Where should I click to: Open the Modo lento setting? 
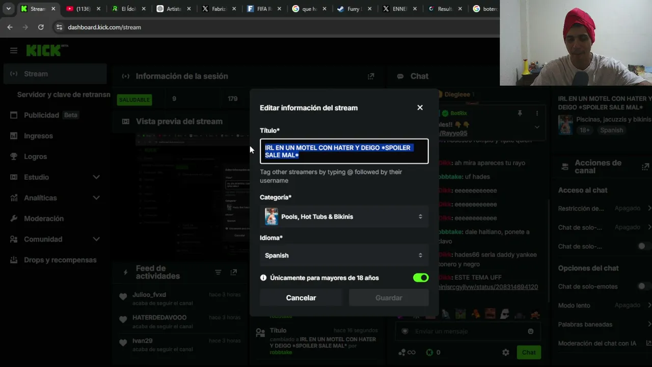pos(605,305)
